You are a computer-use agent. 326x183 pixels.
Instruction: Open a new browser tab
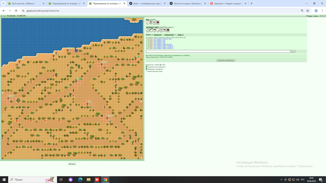point(252,4)
